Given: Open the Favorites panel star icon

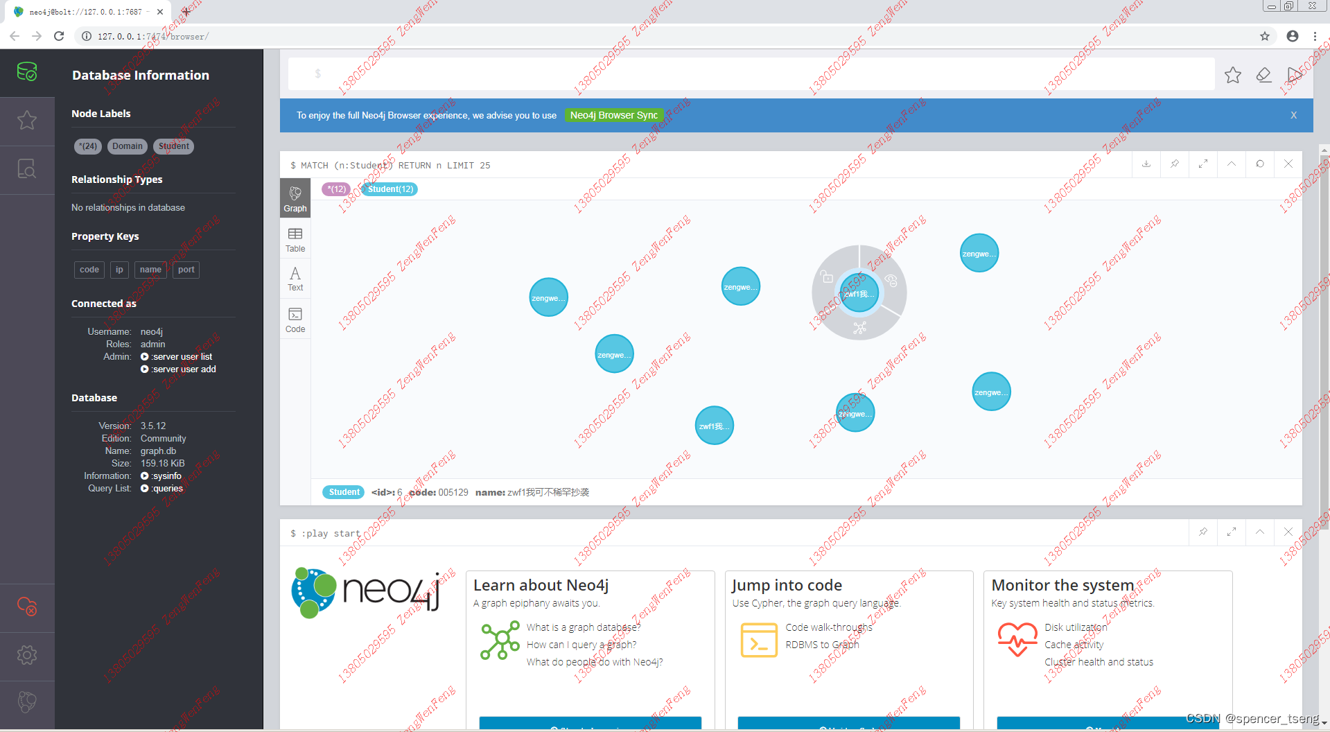Looking at the screenshot, I should pos(26,120).
